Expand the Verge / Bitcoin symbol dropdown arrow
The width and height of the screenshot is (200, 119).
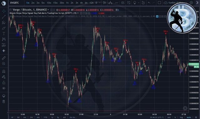tap(48, 10)
